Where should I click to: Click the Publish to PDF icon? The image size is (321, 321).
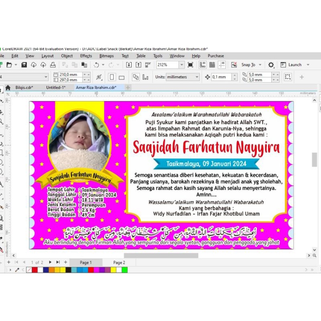click(148, 65)
